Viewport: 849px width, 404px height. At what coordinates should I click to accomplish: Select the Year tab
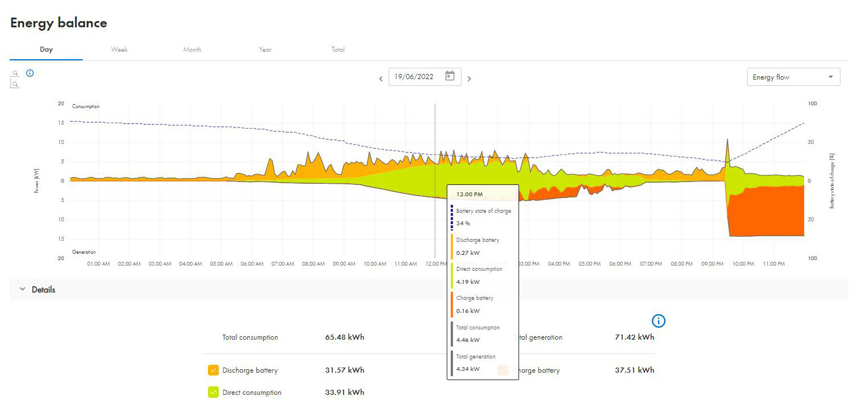coord(265,50)
